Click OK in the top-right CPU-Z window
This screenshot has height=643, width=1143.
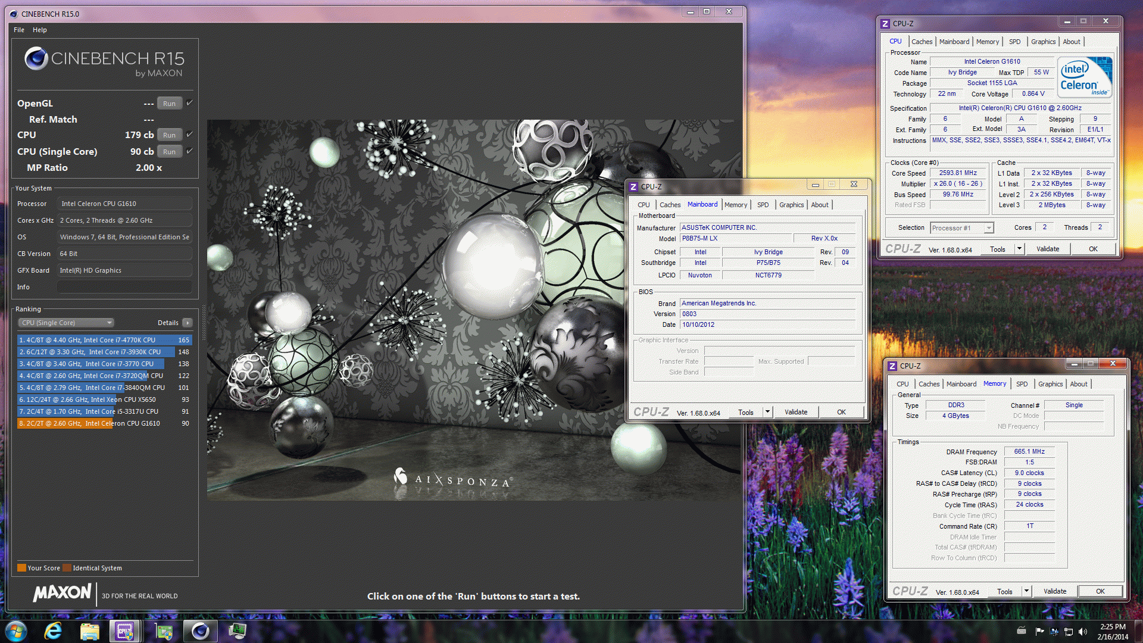tap(1093, 249)
